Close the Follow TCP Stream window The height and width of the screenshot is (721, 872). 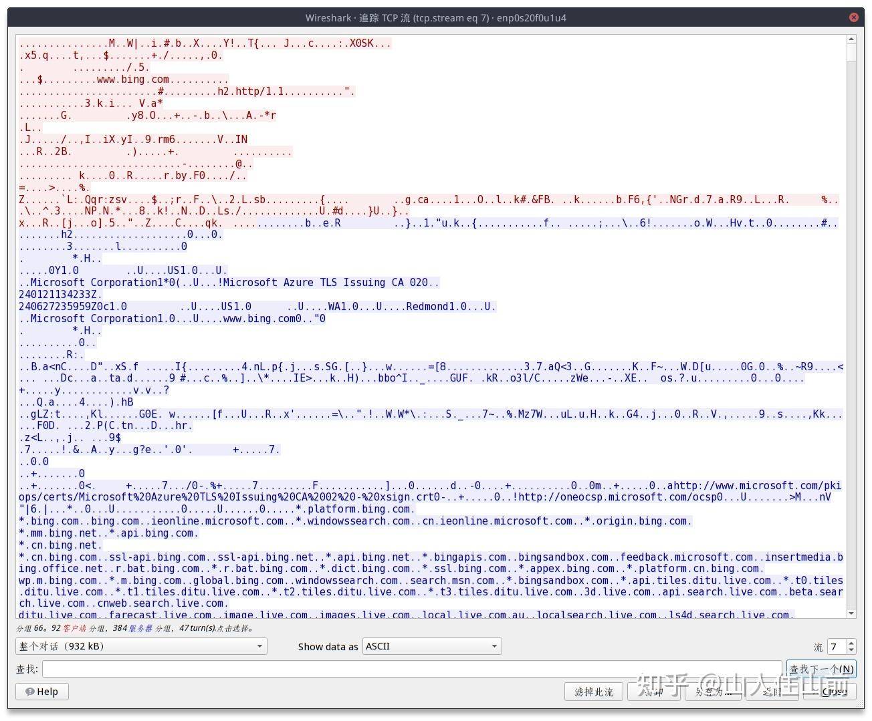tap(853, 18)
